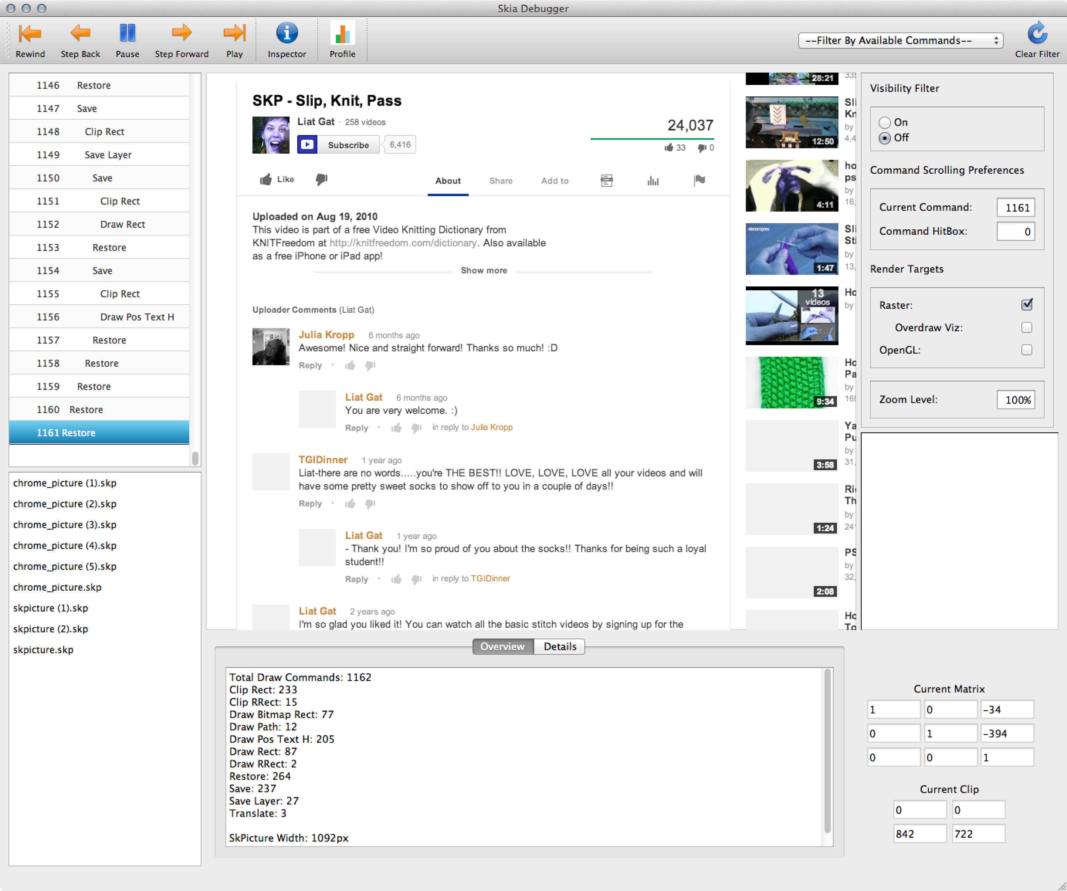The image size is (1067, 891).
Task: Click the video thumbnail with 1:47 duration
Action: 792,249
